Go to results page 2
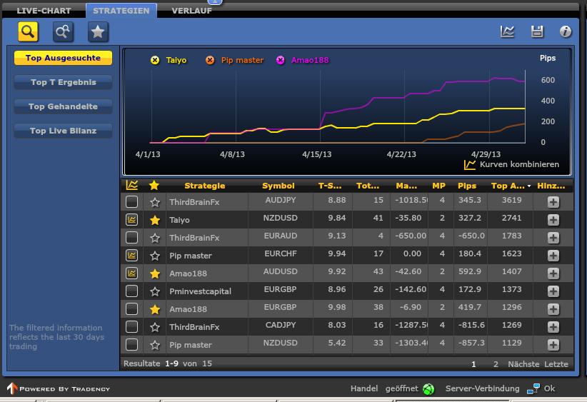The width and height of the screenshot is (587, 402). pyautogui.click(x=496, y=364)
